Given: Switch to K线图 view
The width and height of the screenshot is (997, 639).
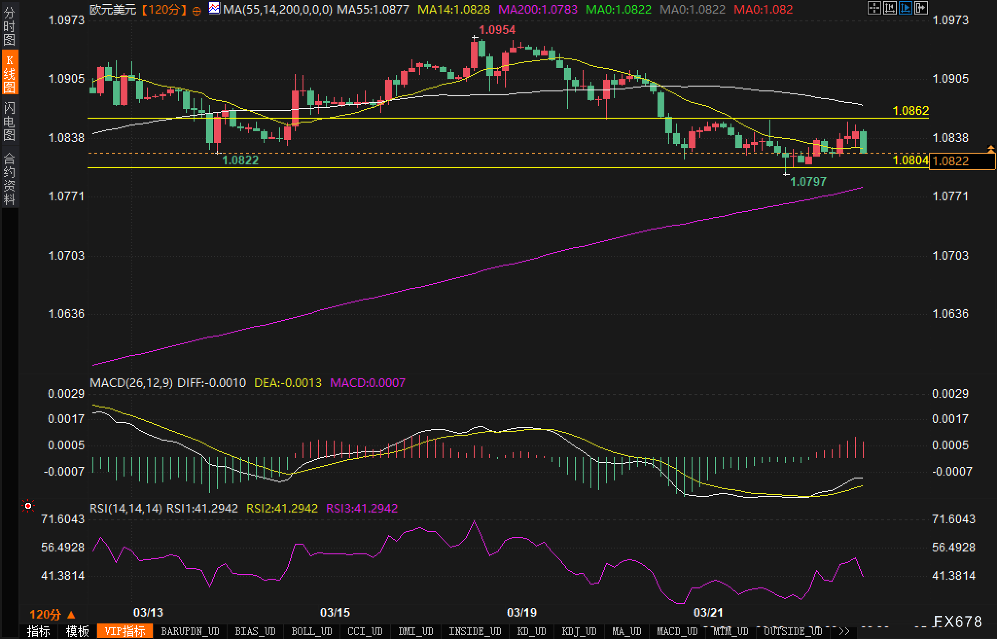Looking at the screenshot, I should click(9, 73).
